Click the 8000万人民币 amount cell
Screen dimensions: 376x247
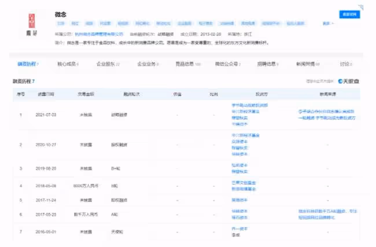click(86, 186)
